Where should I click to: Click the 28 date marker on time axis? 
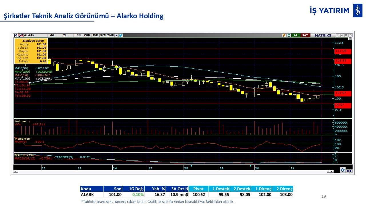pos(186,168)
